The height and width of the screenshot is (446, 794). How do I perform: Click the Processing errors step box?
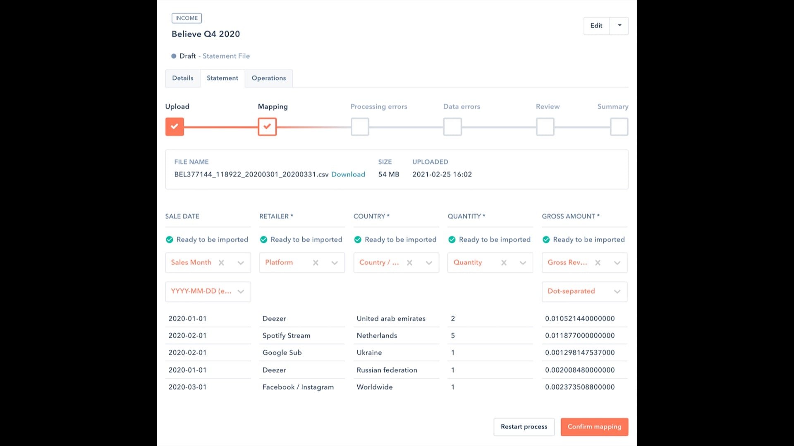coord(360,127)
